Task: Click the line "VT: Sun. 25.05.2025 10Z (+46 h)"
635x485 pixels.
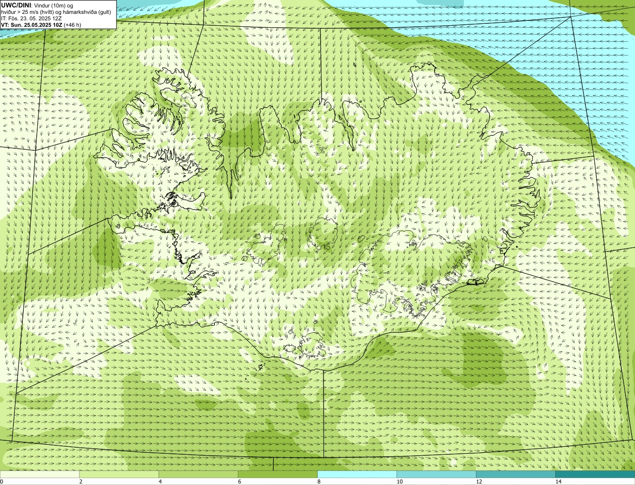Action: 41,25
